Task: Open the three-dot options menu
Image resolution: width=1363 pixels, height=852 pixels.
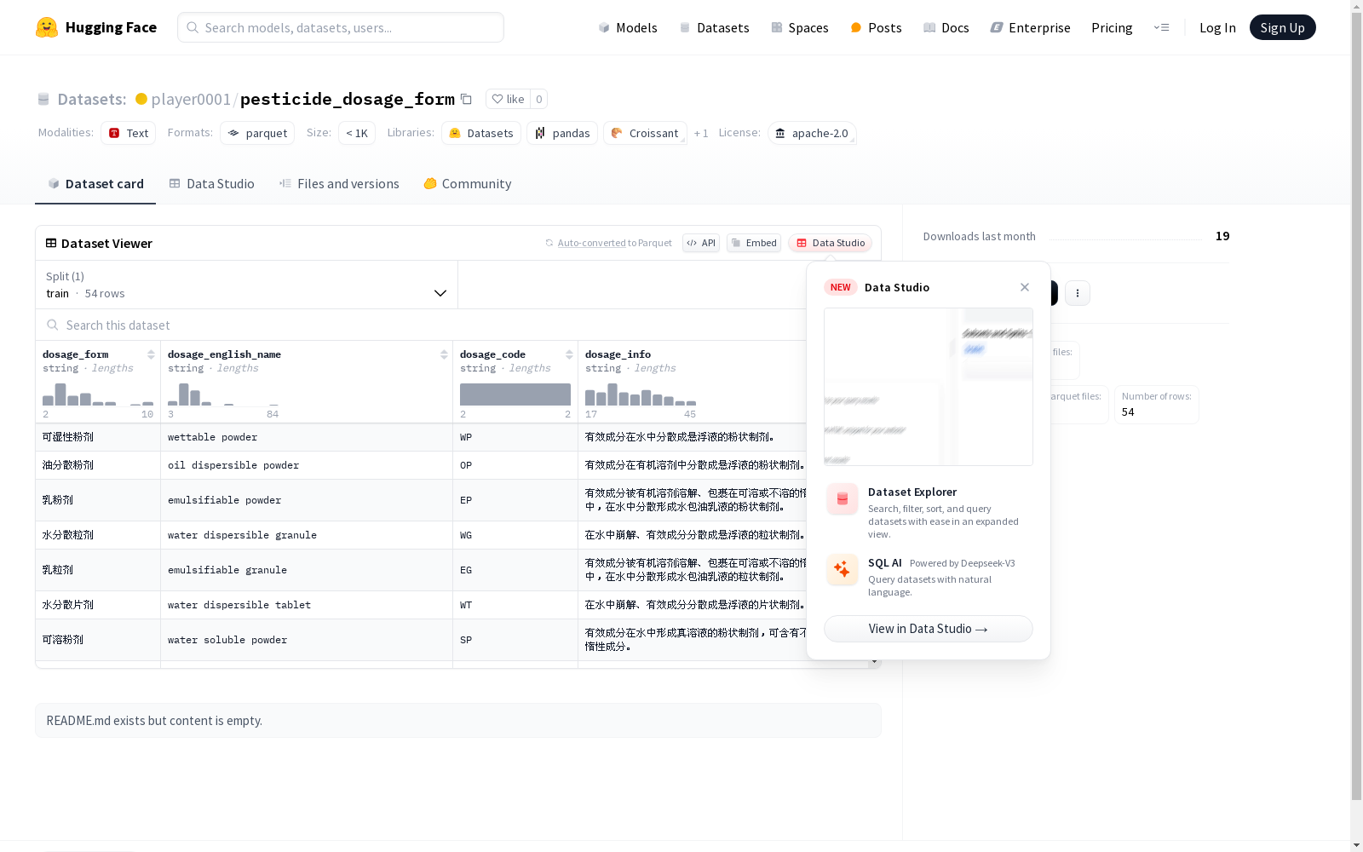Action: click(x=1078, y=293)
